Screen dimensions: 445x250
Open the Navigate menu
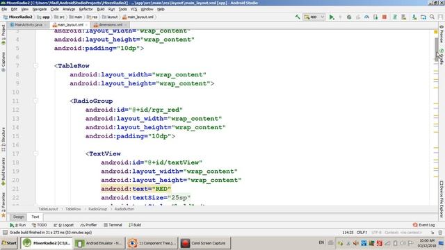coord(40,9)
